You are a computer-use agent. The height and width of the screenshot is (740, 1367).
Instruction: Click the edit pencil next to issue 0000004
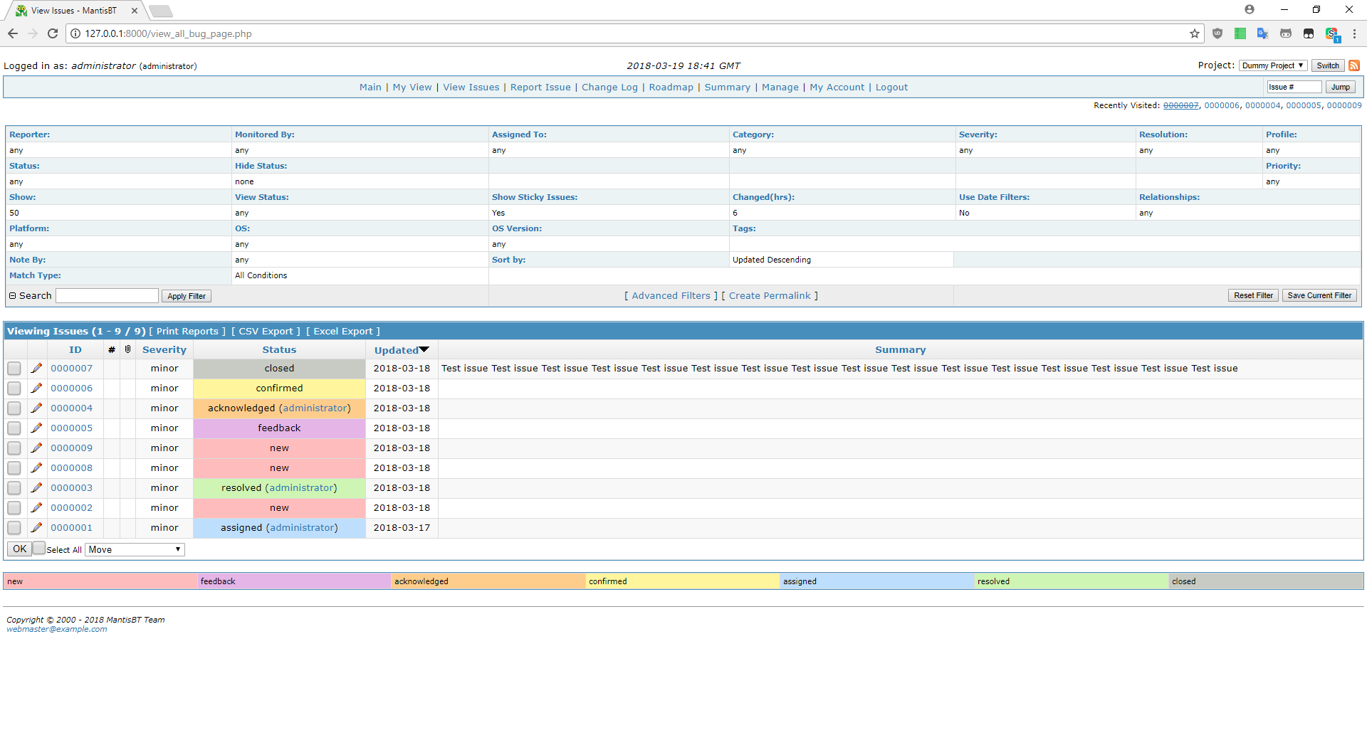[x=36, y=408]
